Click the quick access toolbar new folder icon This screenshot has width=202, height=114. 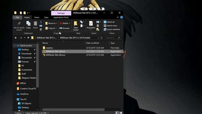pyautogui.click(x=25, y=13)
